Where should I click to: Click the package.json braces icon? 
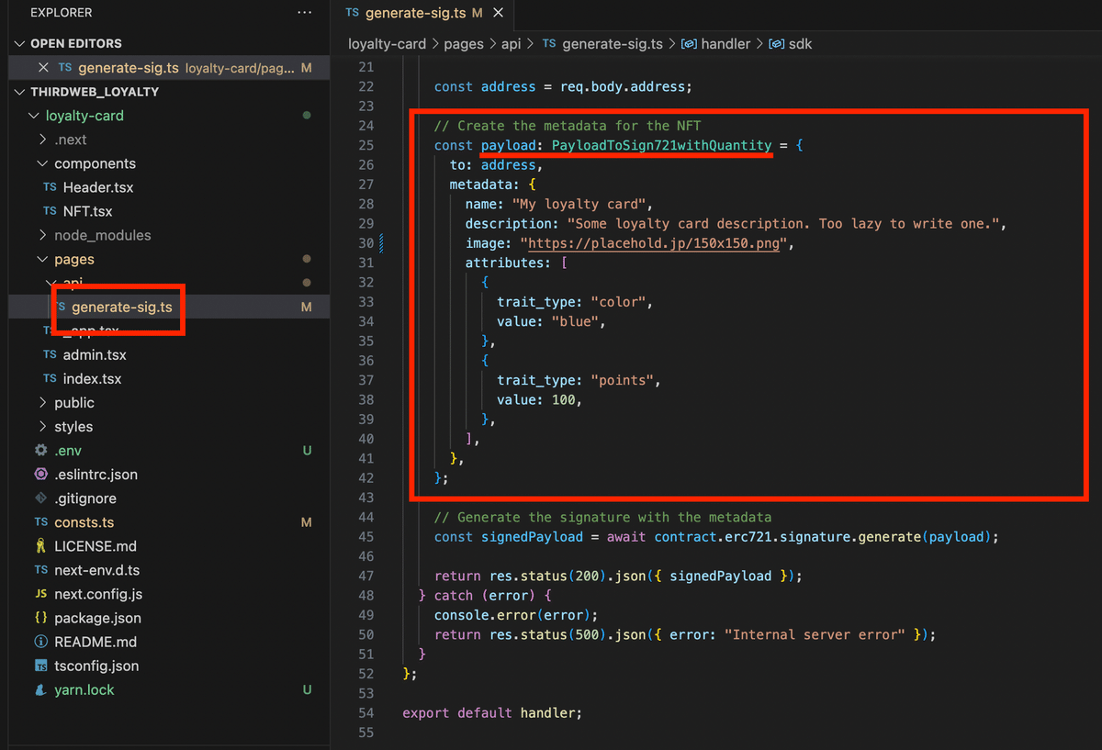pos(40,617)
